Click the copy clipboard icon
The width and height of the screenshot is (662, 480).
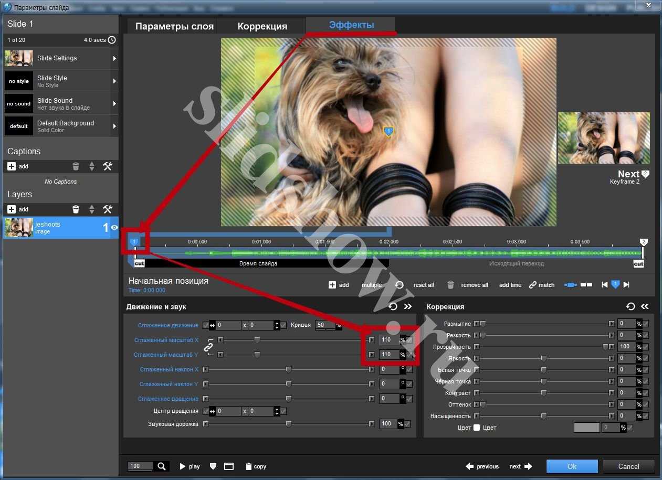[x=249, y=466]
